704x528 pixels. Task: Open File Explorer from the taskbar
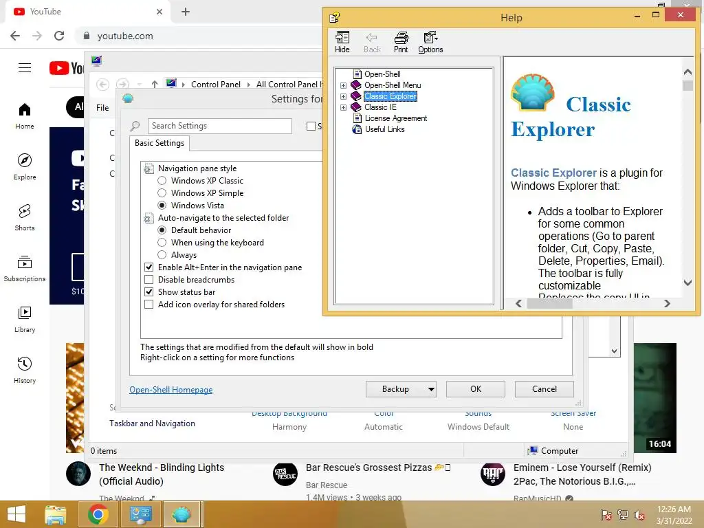55,514
